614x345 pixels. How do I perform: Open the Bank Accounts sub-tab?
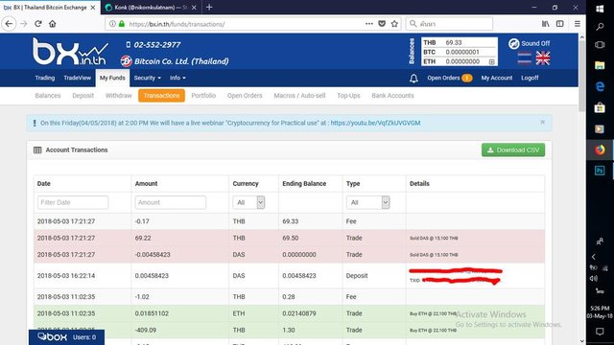pyautogui.click(x=392, y=96)
